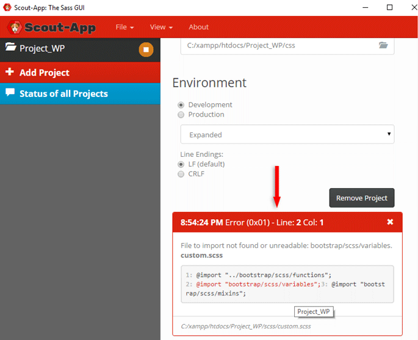Choose LF (default) line endings
The width and height of the screenshot is (418, 340).
(181, 164)
